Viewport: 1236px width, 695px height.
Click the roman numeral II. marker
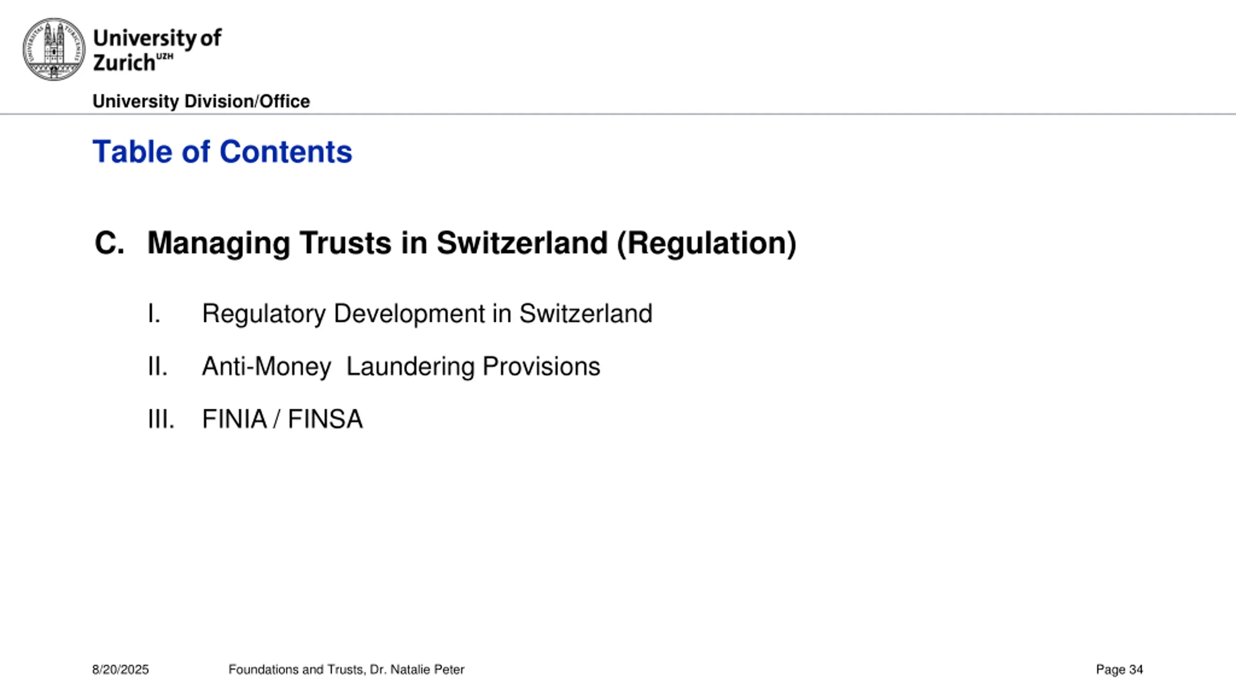pos(157,366)
